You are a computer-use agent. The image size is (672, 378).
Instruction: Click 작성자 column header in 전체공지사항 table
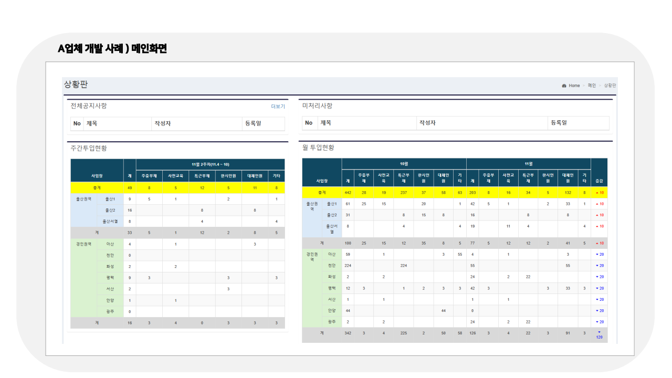(x=162, y=123)
